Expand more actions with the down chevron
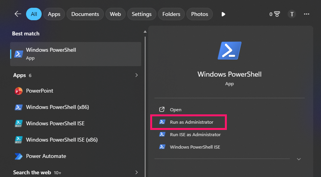 tap(299, 159)
